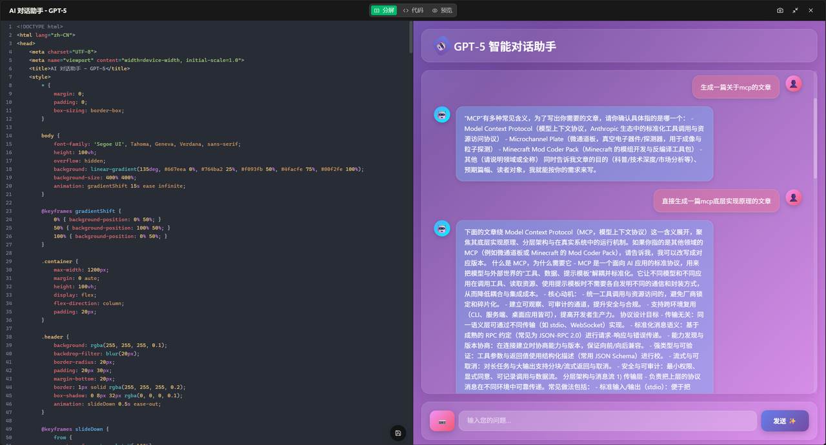Click the <html lang="zh-CN"> code line
The width and height of the screenshot is (826, 445).
click(x=46, y=35)
